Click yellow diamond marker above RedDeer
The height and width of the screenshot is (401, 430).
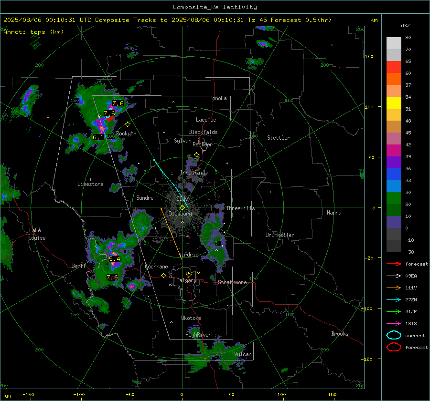click(x=196, y=155)
